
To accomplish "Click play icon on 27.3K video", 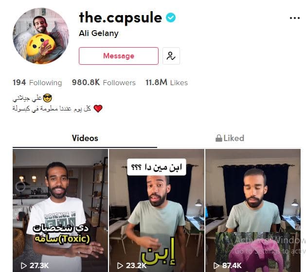I will 24,265.
